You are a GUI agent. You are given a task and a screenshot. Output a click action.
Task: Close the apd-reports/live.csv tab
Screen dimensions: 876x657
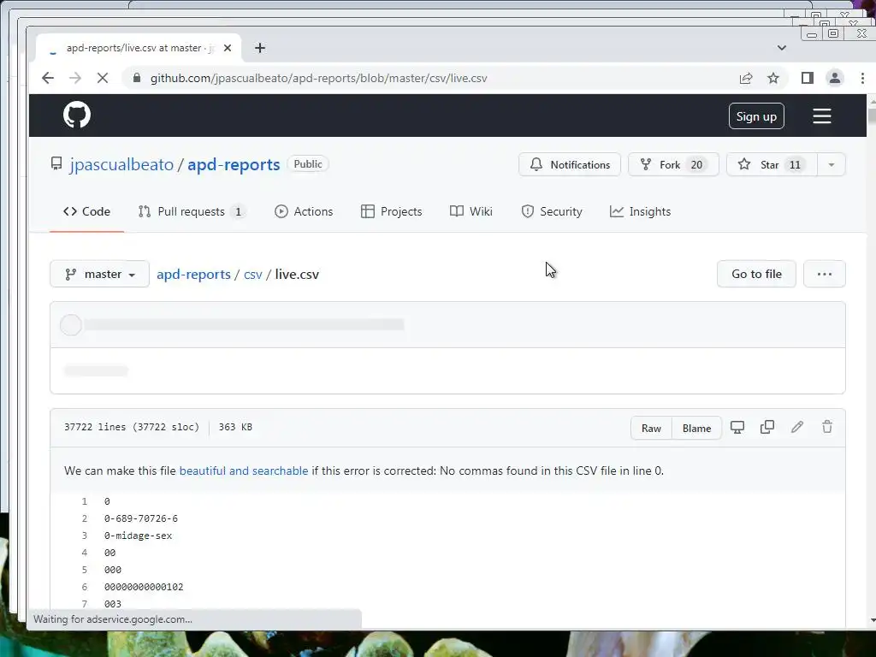(x=228, y=48)
